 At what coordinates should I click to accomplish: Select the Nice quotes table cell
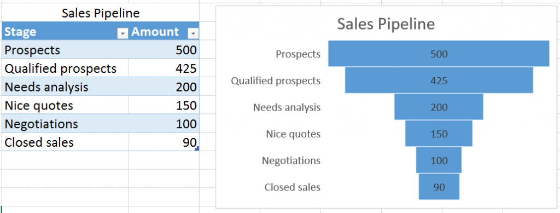(x=66, y=106)
